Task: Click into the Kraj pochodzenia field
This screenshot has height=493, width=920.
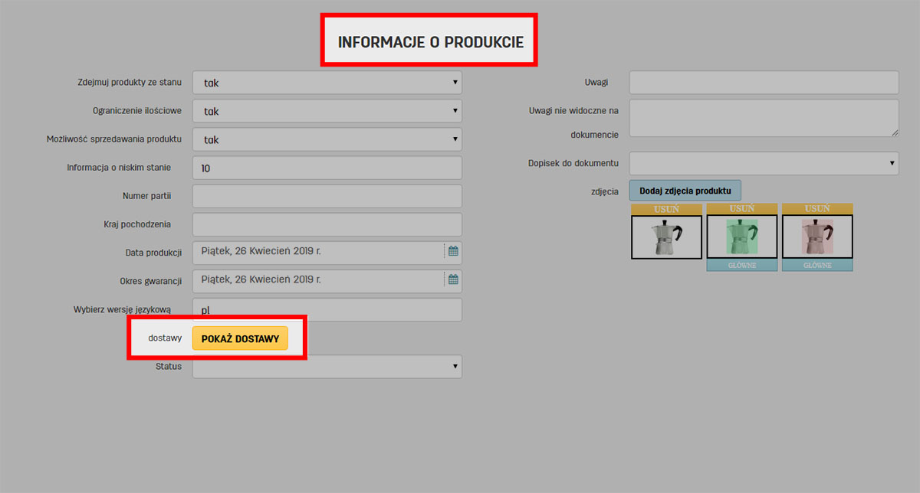Action: pos(327,224)
